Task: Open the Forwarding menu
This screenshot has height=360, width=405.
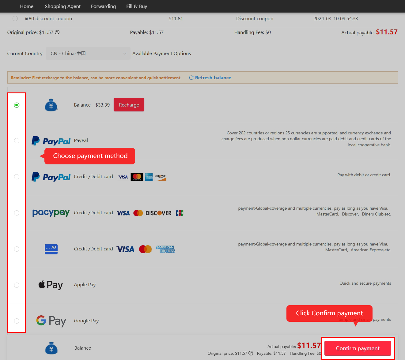Action: point(103,6)
